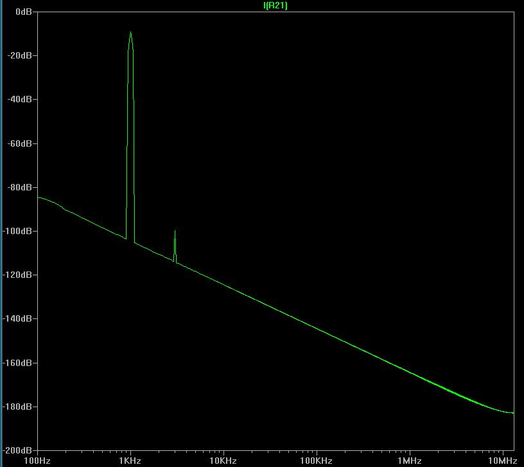
Task: Click the I(R21) trace label
Action: click(275, 5)
